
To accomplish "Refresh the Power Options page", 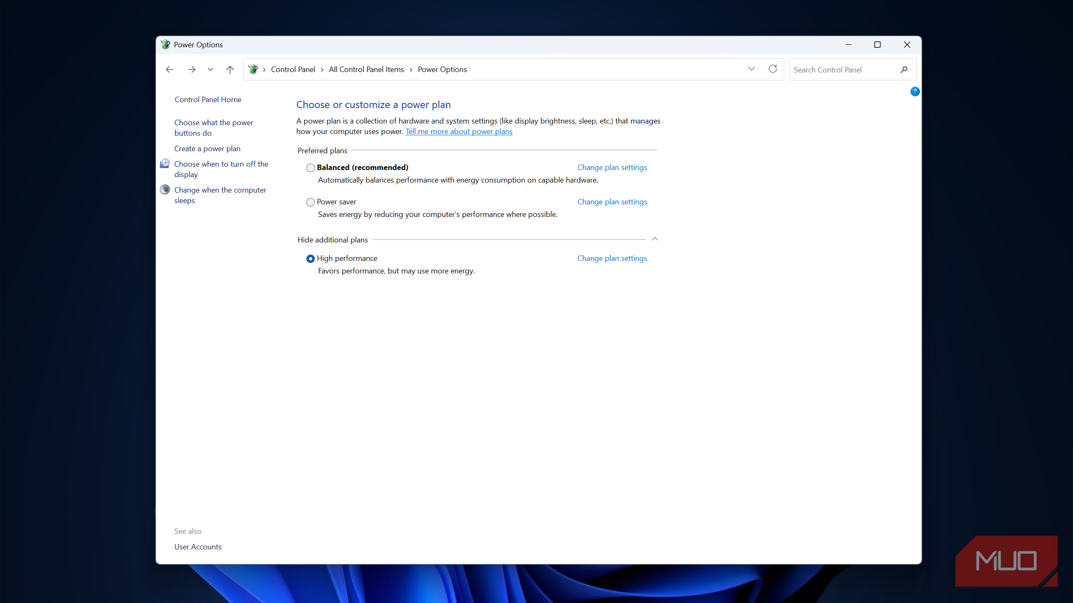I will click(773, 69).
